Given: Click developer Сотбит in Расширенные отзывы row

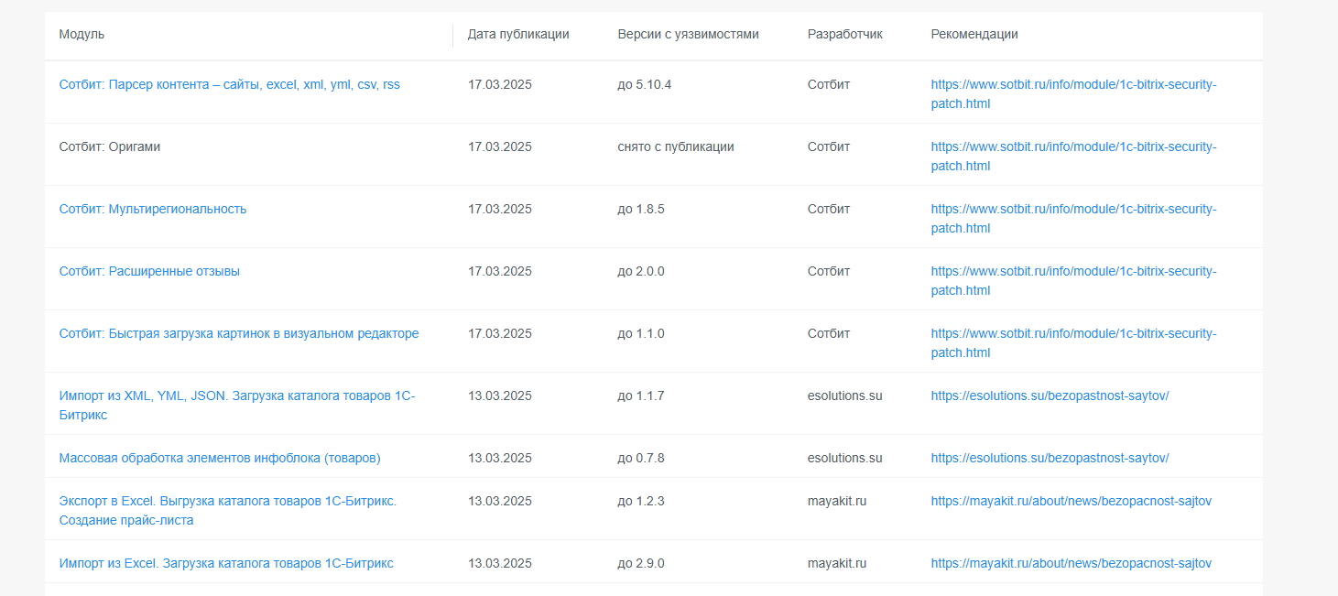Looking at the screenshot, I should pyautogui.click(x=829, y=271).
